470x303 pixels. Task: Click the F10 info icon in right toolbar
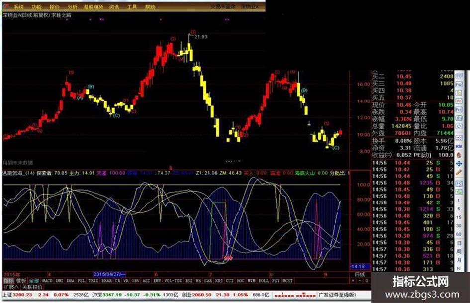pyautogui.click(x=459, y=84)
